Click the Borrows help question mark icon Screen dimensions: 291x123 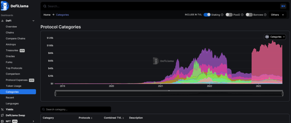click(265, 15)
